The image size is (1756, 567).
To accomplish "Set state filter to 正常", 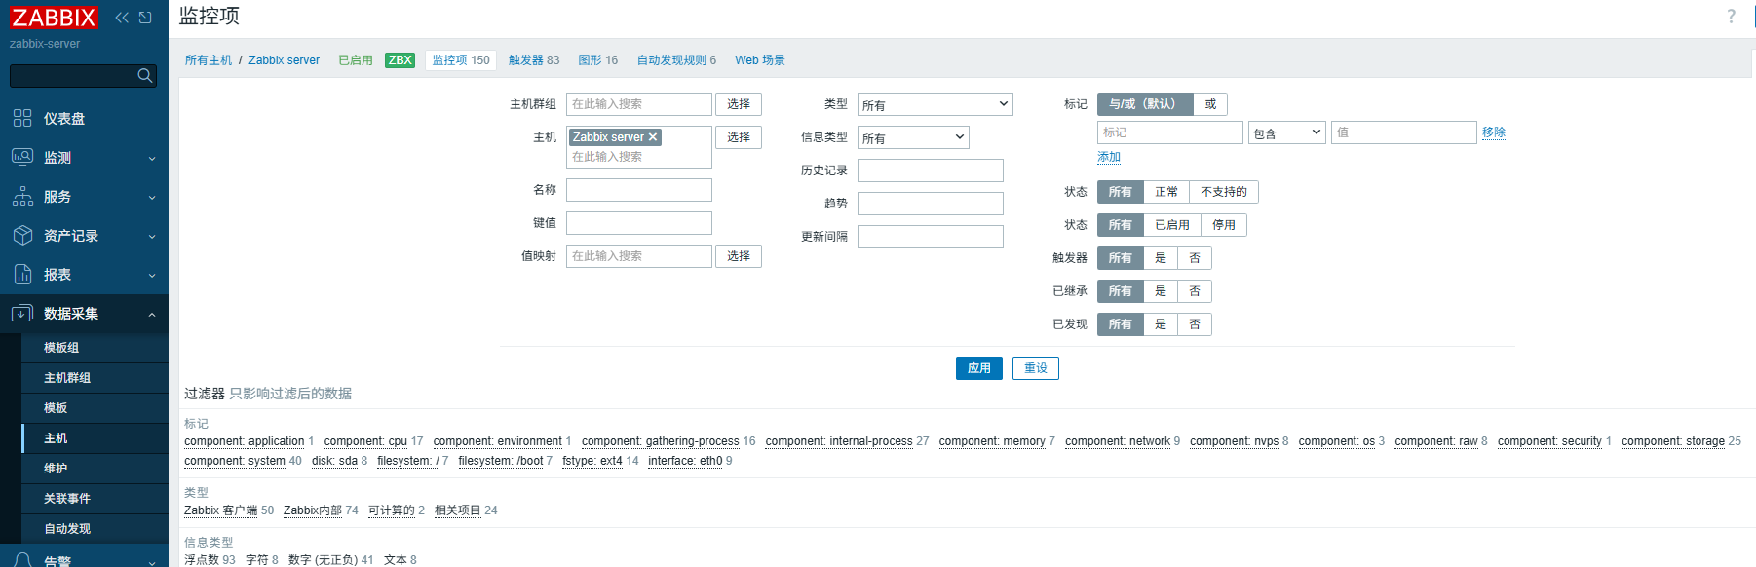I will (1166, 192).
